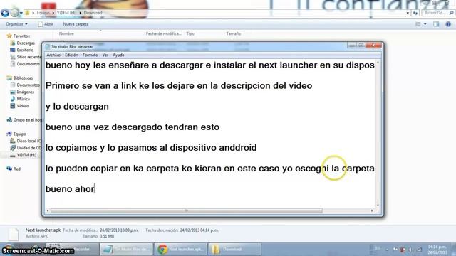The width and height of the screenshot is (456, 256).
Task: Click Nueva carpeta in the Explorer toolbar
Action: pos(76,24)
